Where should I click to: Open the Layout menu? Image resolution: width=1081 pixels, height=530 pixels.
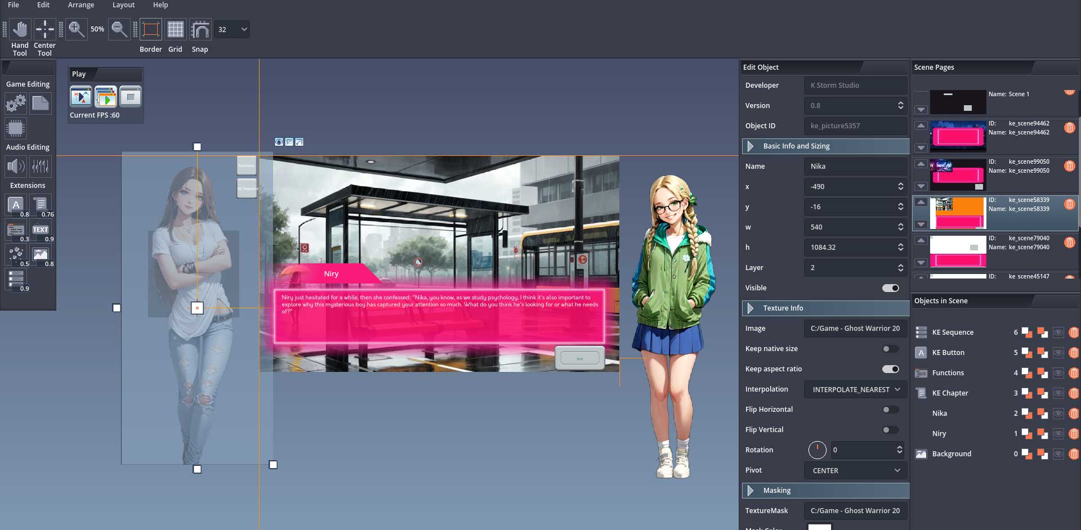123,5
